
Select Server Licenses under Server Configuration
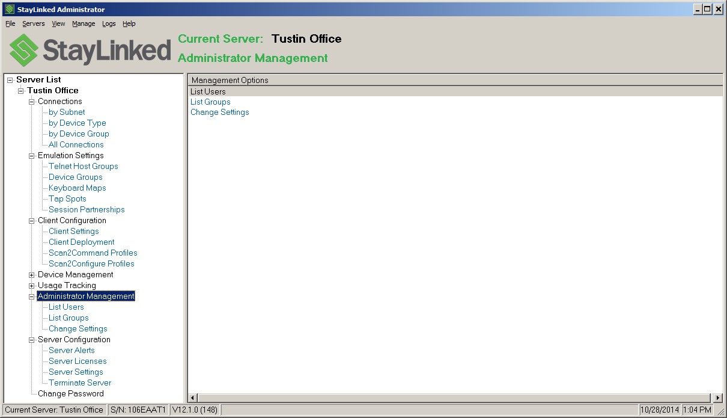point(77,361)
